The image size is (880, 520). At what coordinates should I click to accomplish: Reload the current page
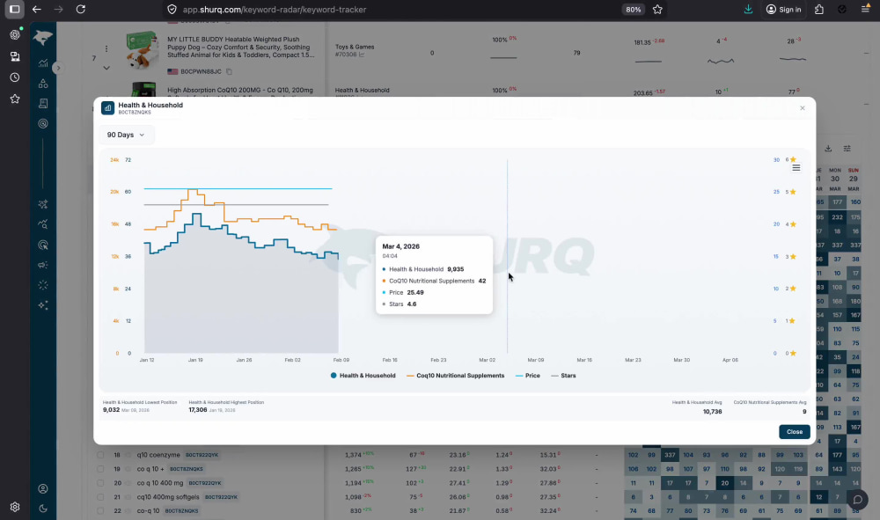(x=81, y=9)
